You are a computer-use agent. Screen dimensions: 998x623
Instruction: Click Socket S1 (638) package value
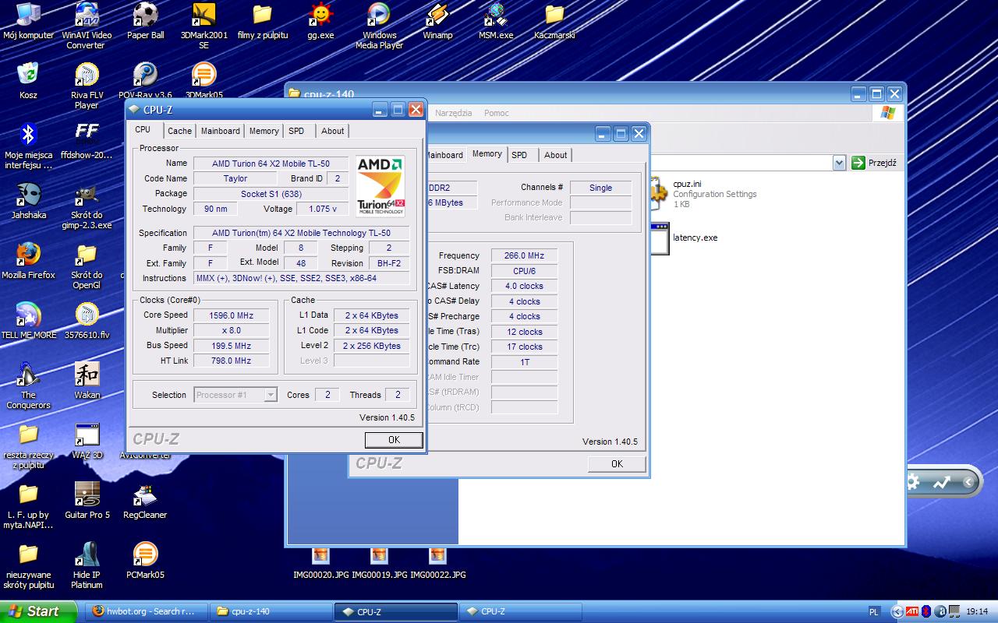(x=271, y=194)
